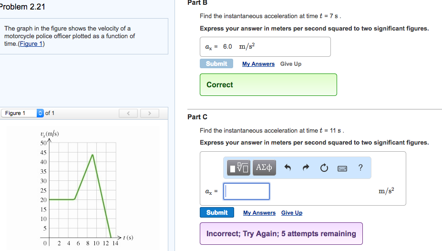
Task: Open help with the question mark icon
Action: tap(360, 167)
